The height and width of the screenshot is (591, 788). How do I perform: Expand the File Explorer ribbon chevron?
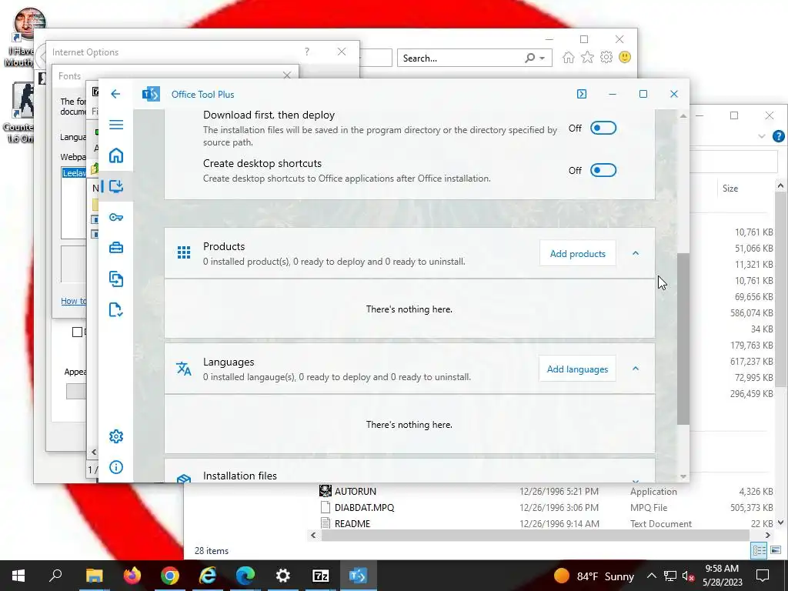[762, 136]
